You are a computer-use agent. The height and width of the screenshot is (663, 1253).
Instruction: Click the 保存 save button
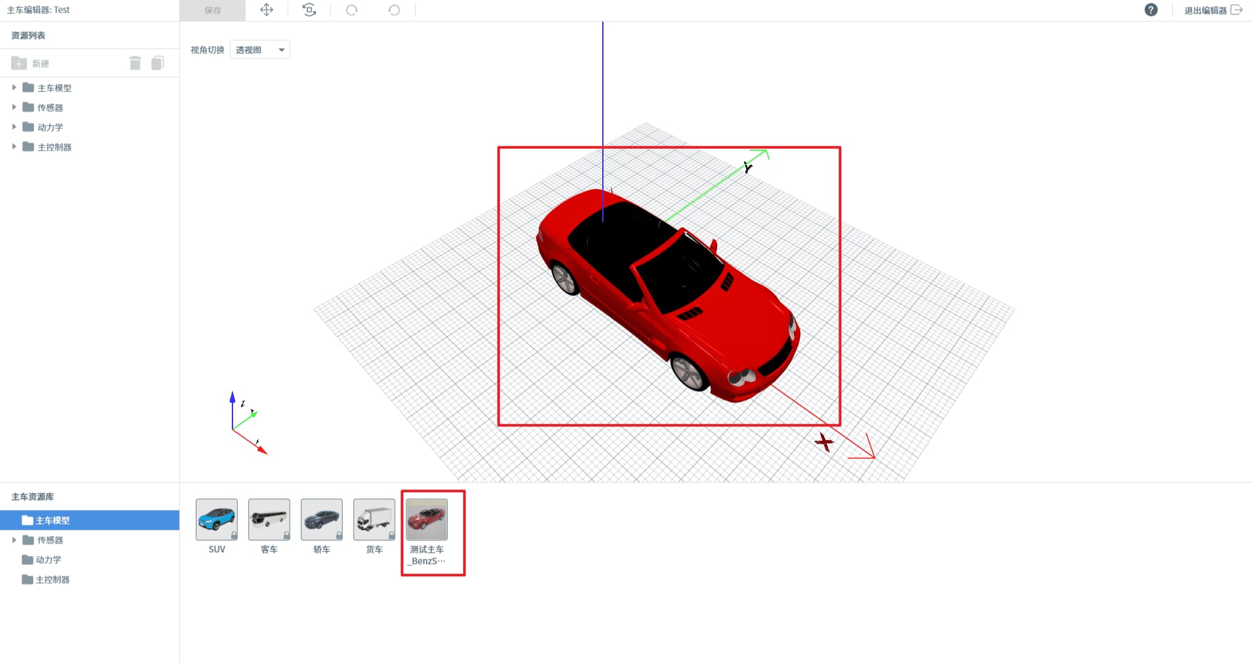(213, 11)
